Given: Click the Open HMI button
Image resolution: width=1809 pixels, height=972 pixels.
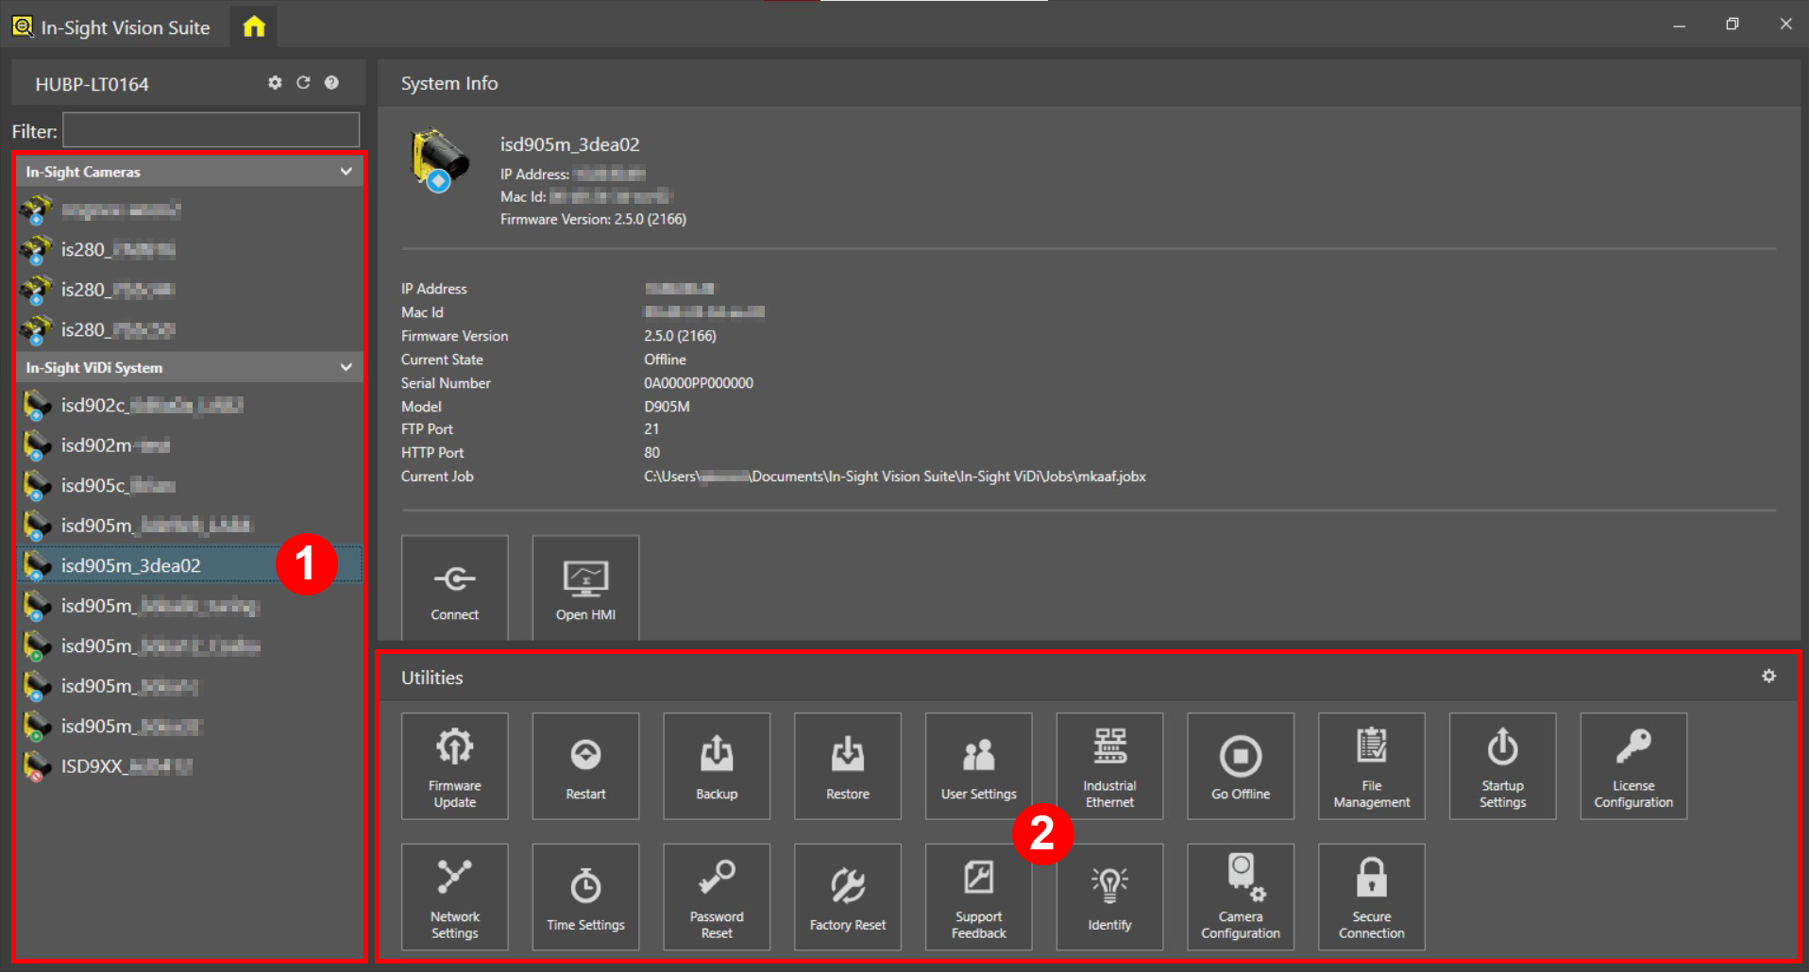Looking at the screenshot, I should click(585, 588).
